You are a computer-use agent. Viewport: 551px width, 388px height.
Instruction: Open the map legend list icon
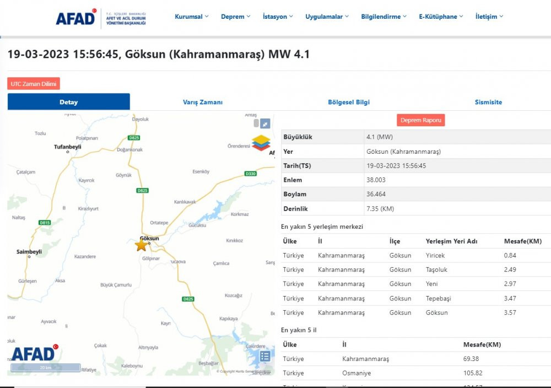(265, 356)
